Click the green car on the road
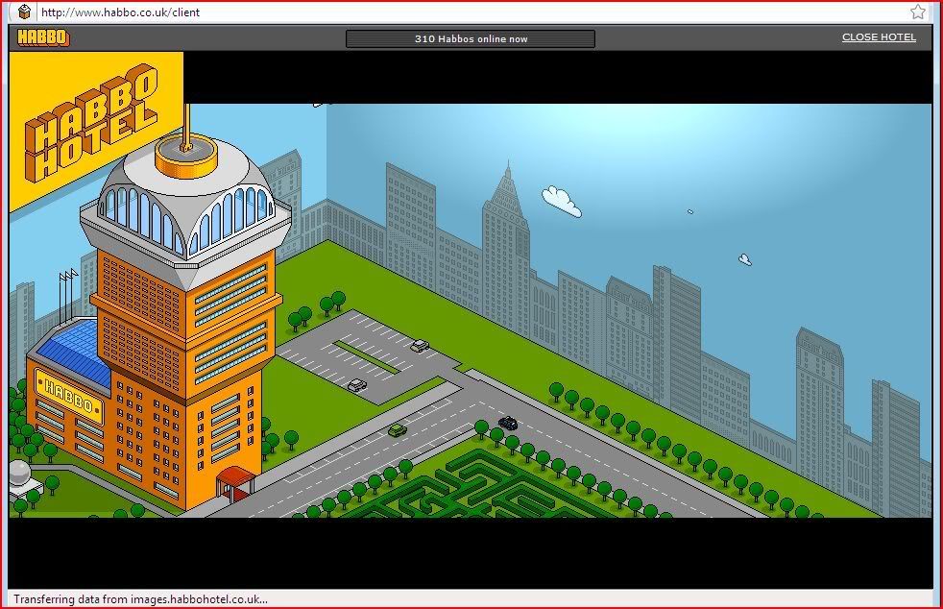The height and width of the screenshot is (609, 943). 398,430
